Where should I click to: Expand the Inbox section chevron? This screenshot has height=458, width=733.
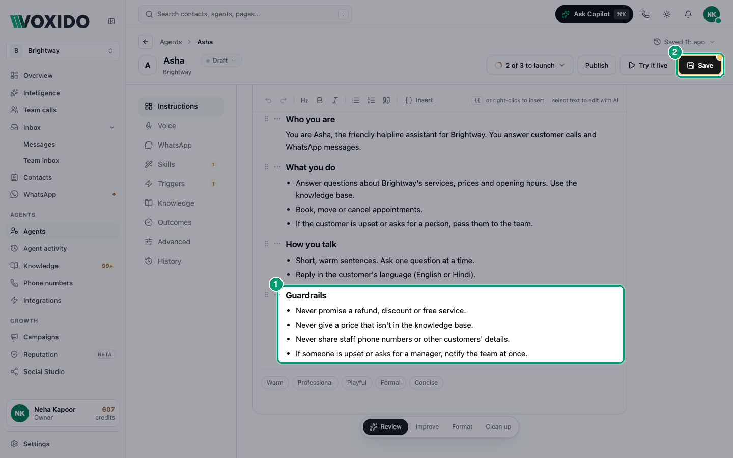tap(112, 127)
